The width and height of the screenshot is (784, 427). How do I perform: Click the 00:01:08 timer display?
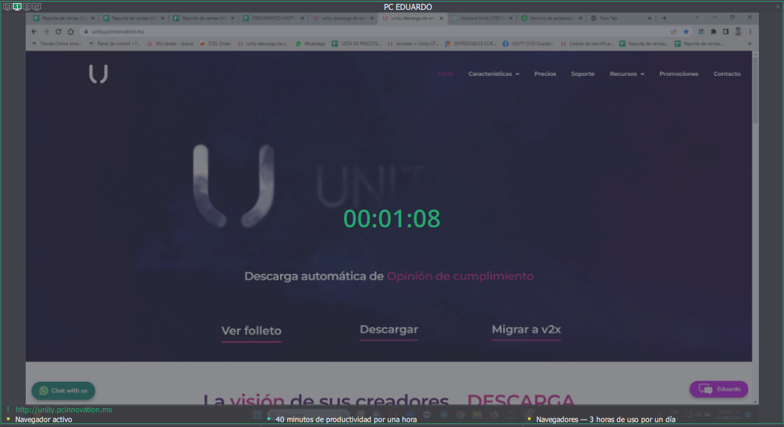coord(391,219)
